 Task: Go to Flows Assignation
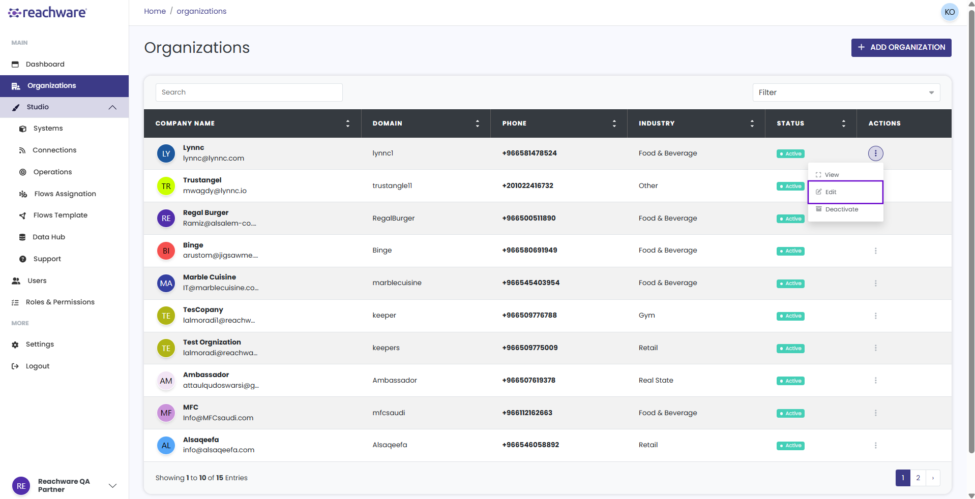[65, 194]
